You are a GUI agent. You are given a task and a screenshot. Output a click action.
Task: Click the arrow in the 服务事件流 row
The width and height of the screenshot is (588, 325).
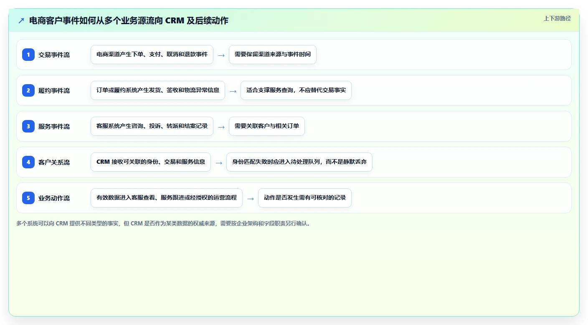coord(221,127)
